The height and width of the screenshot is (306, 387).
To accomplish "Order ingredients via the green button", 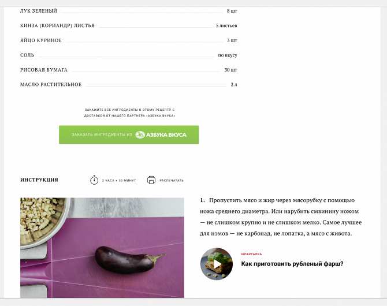I will 129,135.
